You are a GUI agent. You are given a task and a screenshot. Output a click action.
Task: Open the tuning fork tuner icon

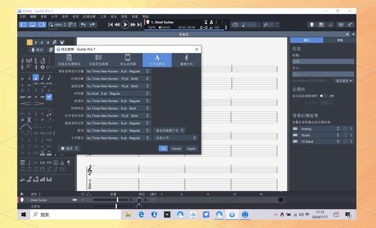[266, 25]
